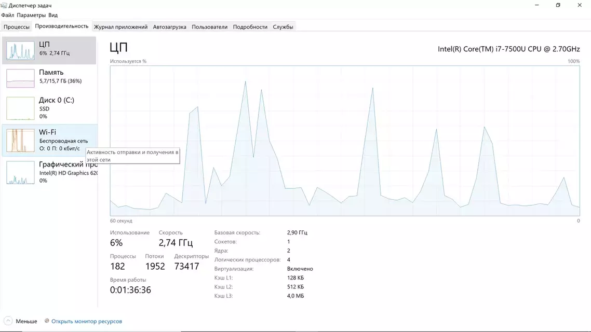Viewport: 591px width, 332px height.
Task: Minimize the Task Manager window
Action: [x=536, y=5]
